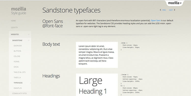
Task: Select SANDSTONE in the sidebar
Action: [x=17, y=40]
